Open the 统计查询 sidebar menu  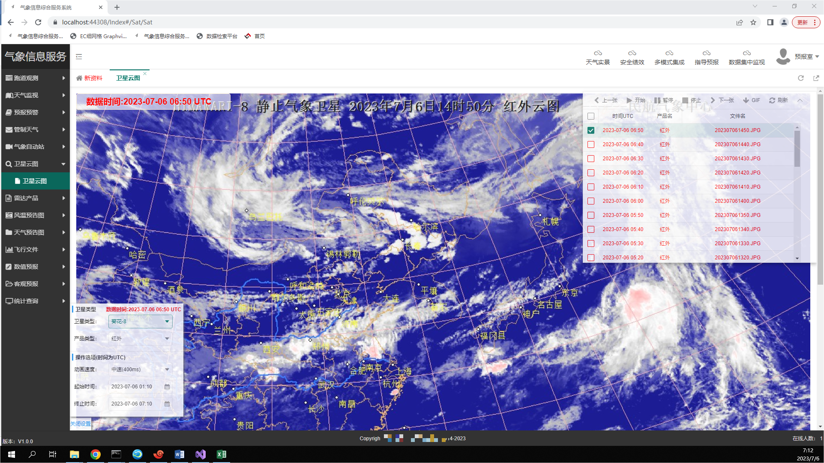[36, 301]
